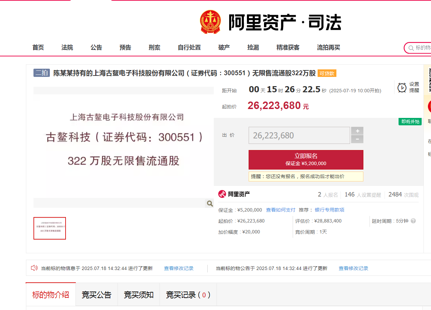Click the 可贷款 orange badge

pyautogui.click(x=327, y=73)
